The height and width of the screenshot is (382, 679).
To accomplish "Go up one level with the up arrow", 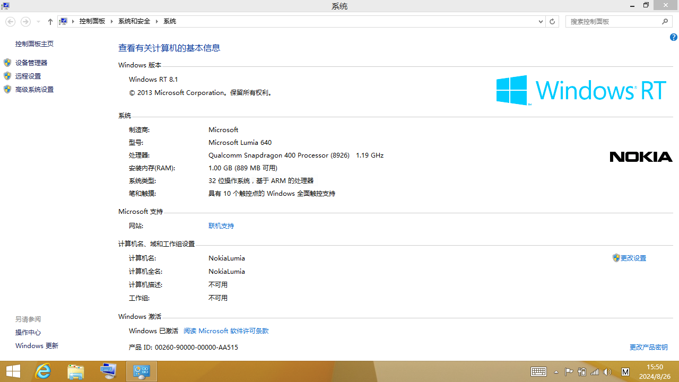I will [x=50, y=21].
